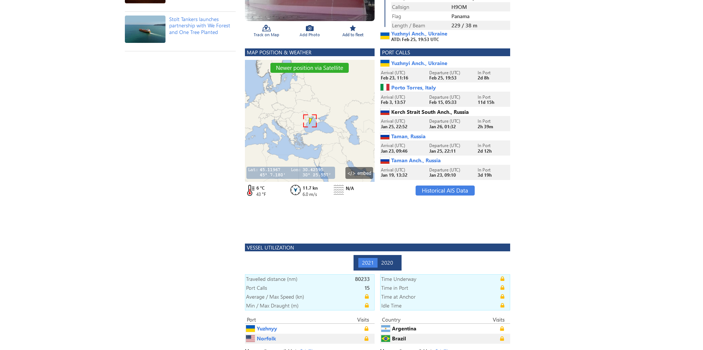The image size is (703, 350).
Task: Click flag value Panama
Action: [x=460, y=16]
